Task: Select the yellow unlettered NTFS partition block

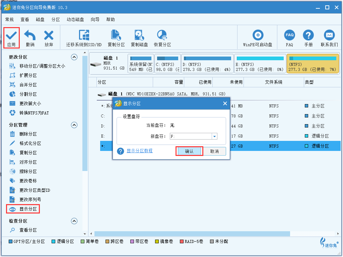Action: tap(313, 64)
